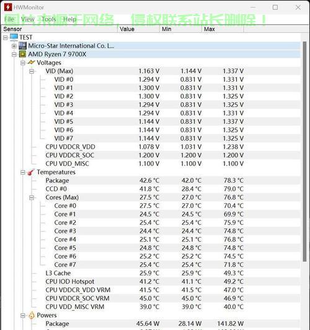310x330 pixels.
Task: Expand the Micro-Star International node
Action: coord(14,46)
